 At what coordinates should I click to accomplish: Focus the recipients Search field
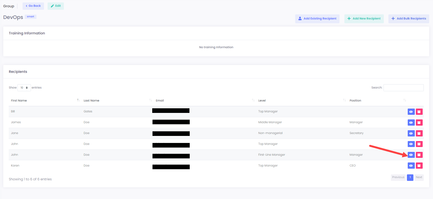click(x=403, y=88)
